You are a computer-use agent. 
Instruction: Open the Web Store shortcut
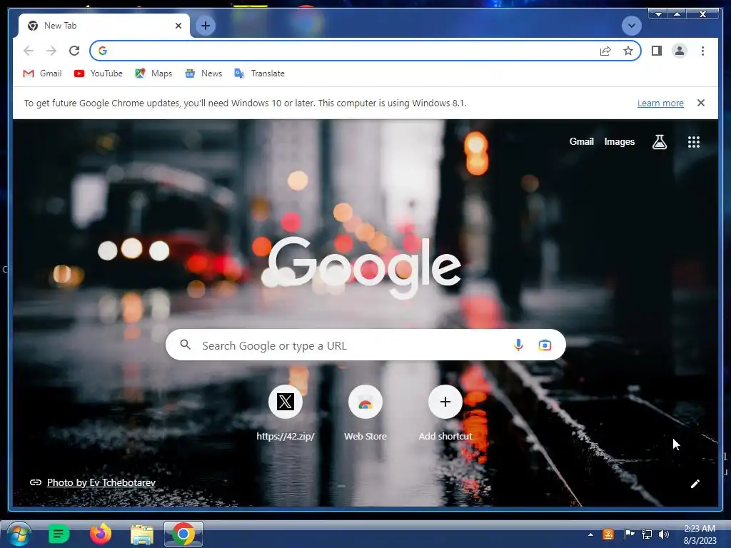tap(365, 413)
